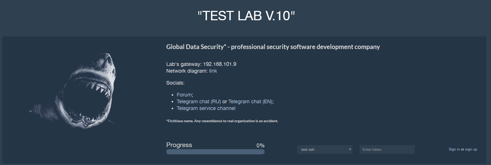
Task: Focus the Enter token input field
Action: pyautogui.click(x=387, y=149)
